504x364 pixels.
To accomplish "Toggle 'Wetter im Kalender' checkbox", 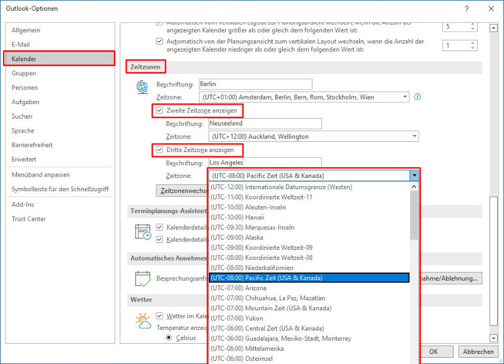I will (x=159, y=315).
